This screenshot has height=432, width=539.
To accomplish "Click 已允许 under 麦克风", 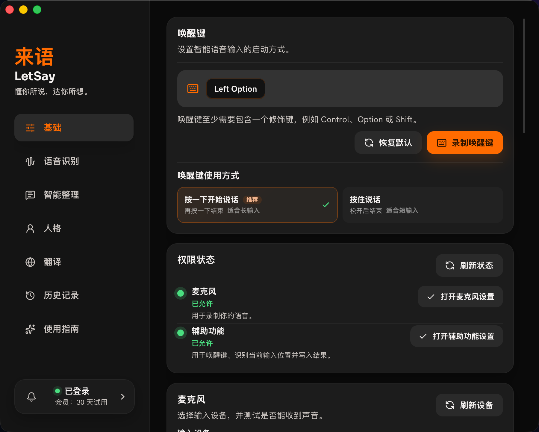I will coord(202,304).
